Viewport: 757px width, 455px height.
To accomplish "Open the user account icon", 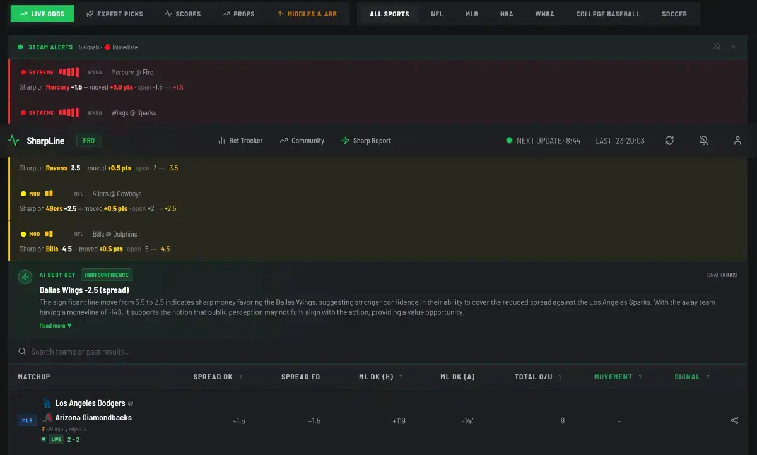I will (737, 141).
